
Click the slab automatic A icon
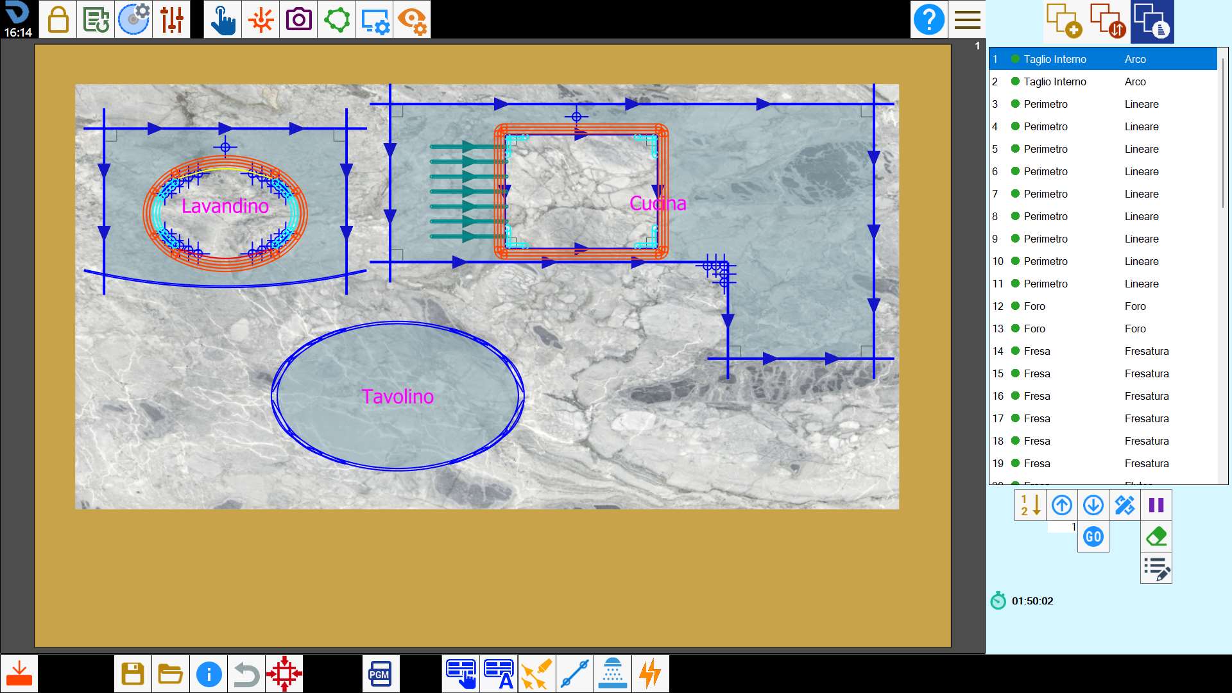tap(499, 674)
